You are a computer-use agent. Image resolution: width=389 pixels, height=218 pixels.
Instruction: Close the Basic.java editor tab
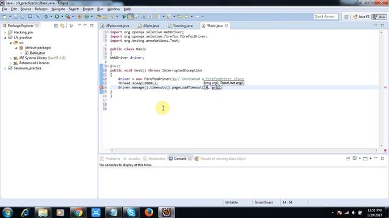click(226, 25)
